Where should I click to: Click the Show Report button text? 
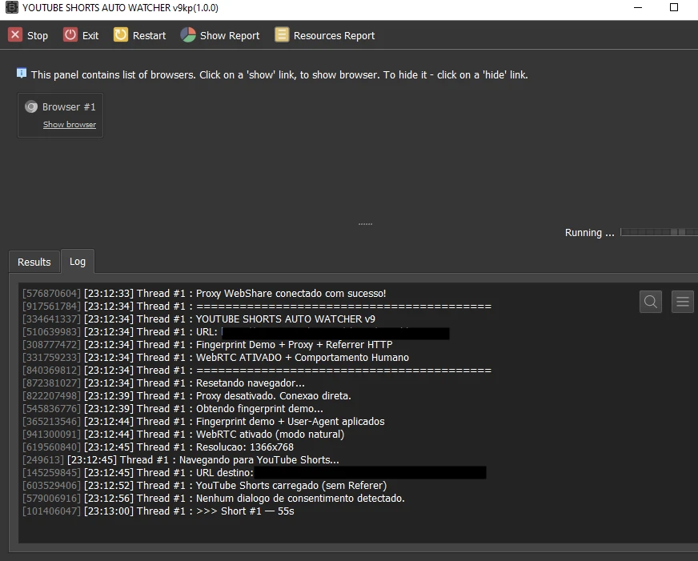tap(230, 35)
